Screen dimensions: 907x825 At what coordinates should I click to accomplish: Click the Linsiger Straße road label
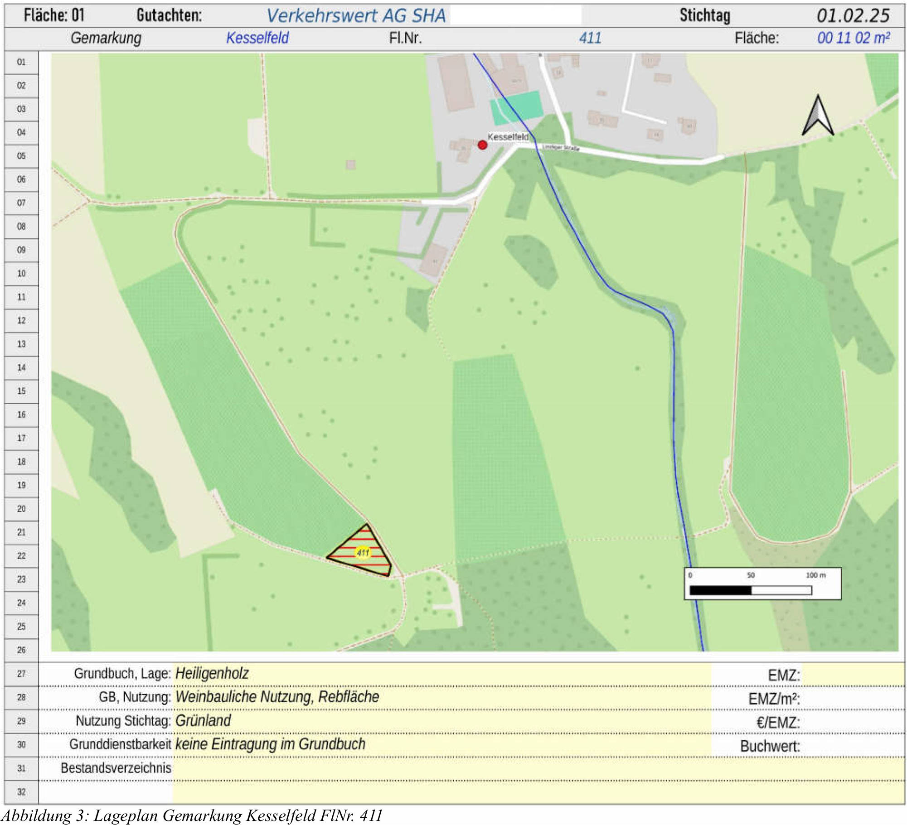click(562, 149)
